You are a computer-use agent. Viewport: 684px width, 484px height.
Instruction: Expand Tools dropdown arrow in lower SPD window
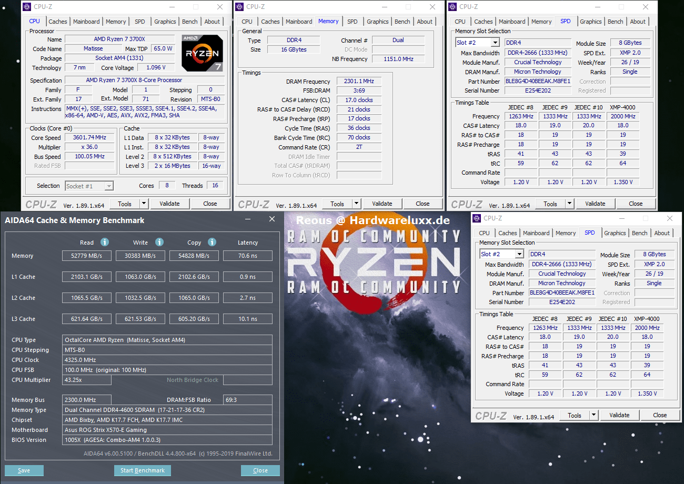click(x=594, y=415)
